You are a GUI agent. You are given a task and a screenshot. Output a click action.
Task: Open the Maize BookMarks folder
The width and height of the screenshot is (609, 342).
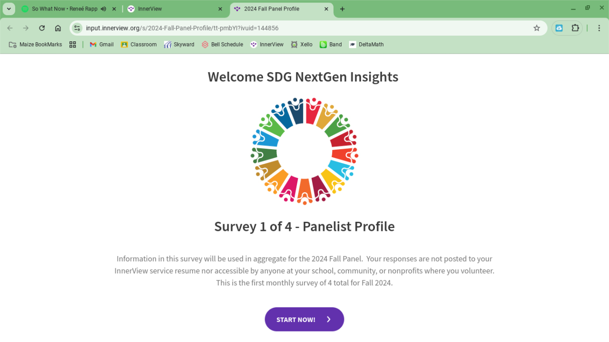(x=36, y=45)
